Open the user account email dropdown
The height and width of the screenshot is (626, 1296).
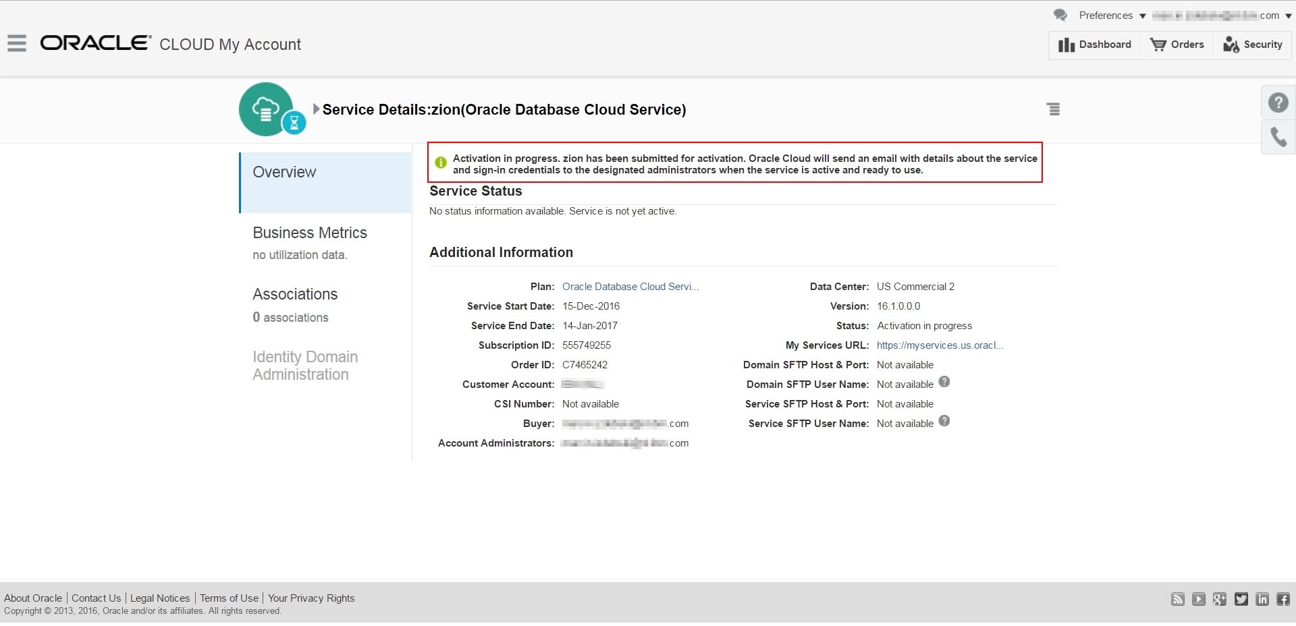point(1222,16)
